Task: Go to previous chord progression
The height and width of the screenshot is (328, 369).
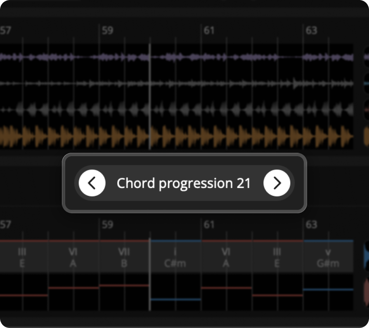Action: 92,183
